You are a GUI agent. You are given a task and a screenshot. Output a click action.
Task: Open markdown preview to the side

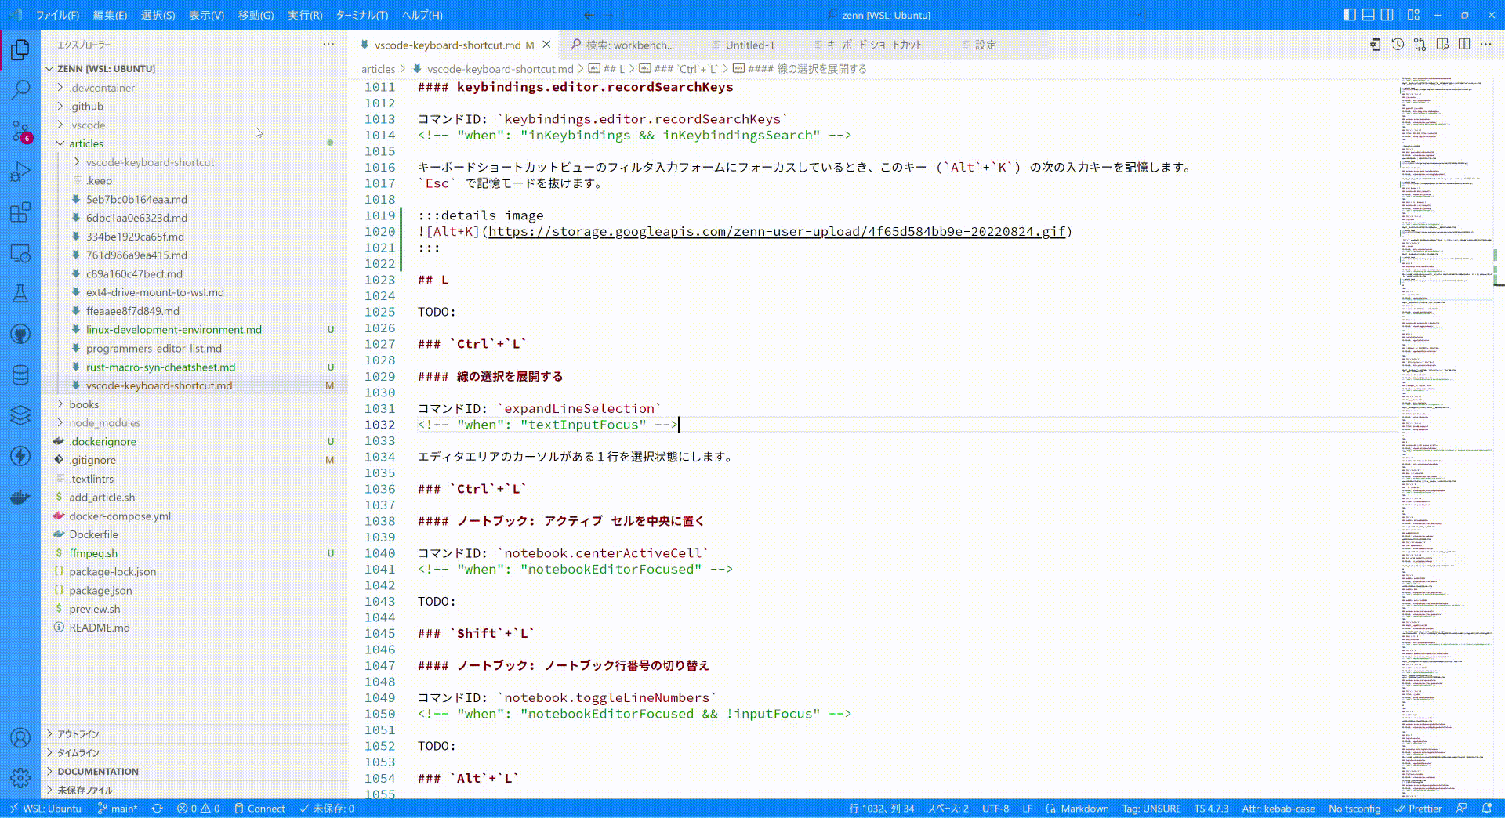pyautogui.click(x=1442, y=45)
